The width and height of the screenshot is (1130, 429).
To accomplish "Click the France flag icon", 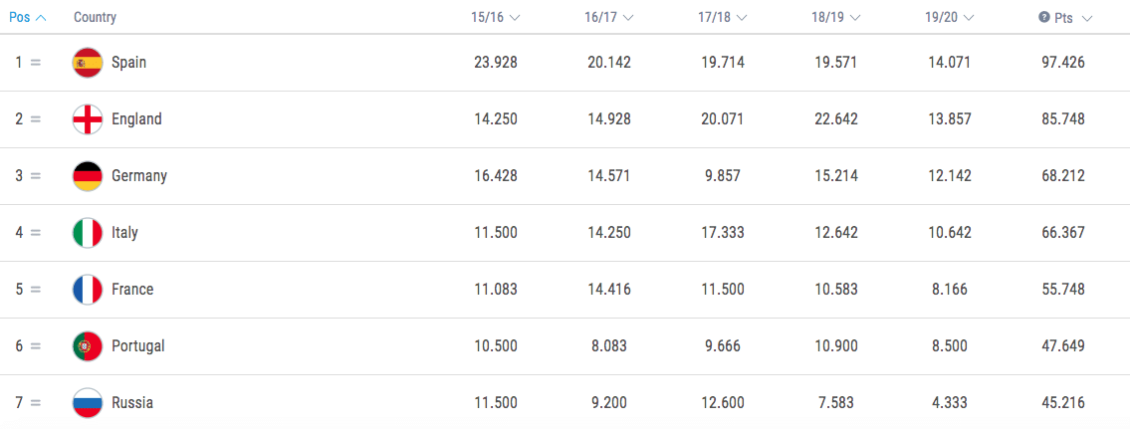I will pyautogui.click(x=88, y=290).
